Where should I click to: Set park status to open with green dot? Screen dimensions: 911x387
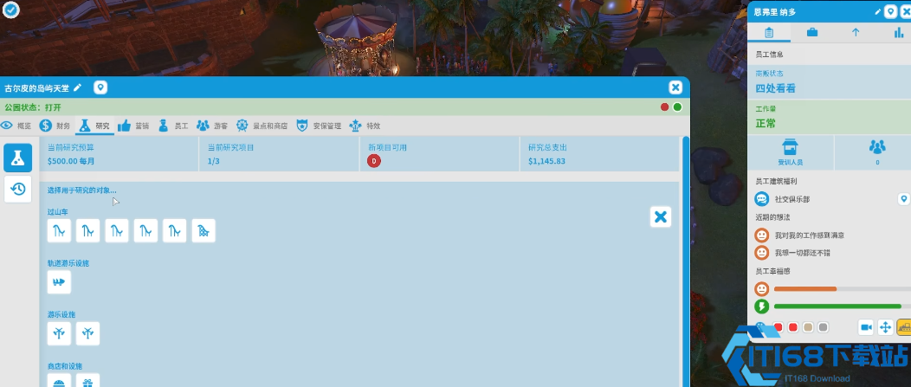677,106
